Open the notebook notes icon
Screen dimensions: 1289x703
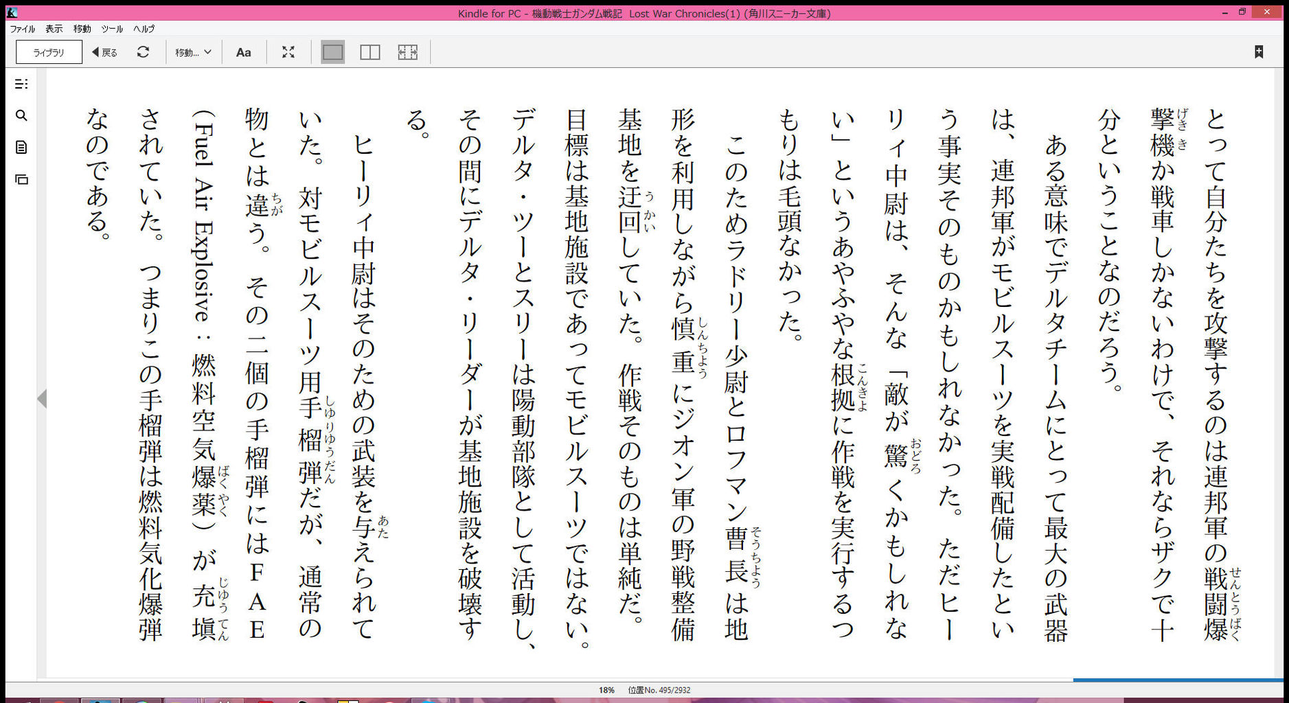[21, 148]
